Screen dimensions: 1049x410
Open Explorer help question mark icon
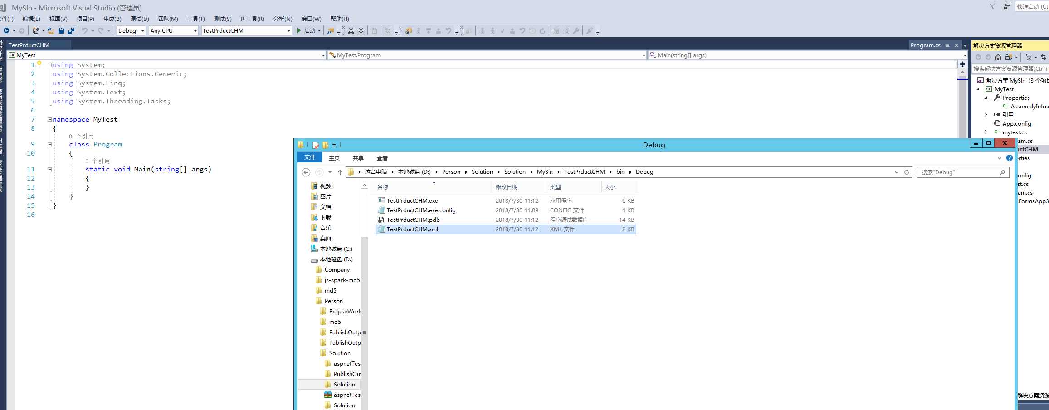tap(1010, 158)
